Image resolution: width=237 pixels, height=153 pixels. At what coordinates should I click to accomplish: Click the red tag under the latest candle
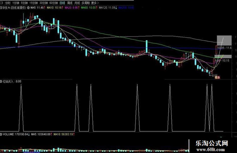click(217, 77)
